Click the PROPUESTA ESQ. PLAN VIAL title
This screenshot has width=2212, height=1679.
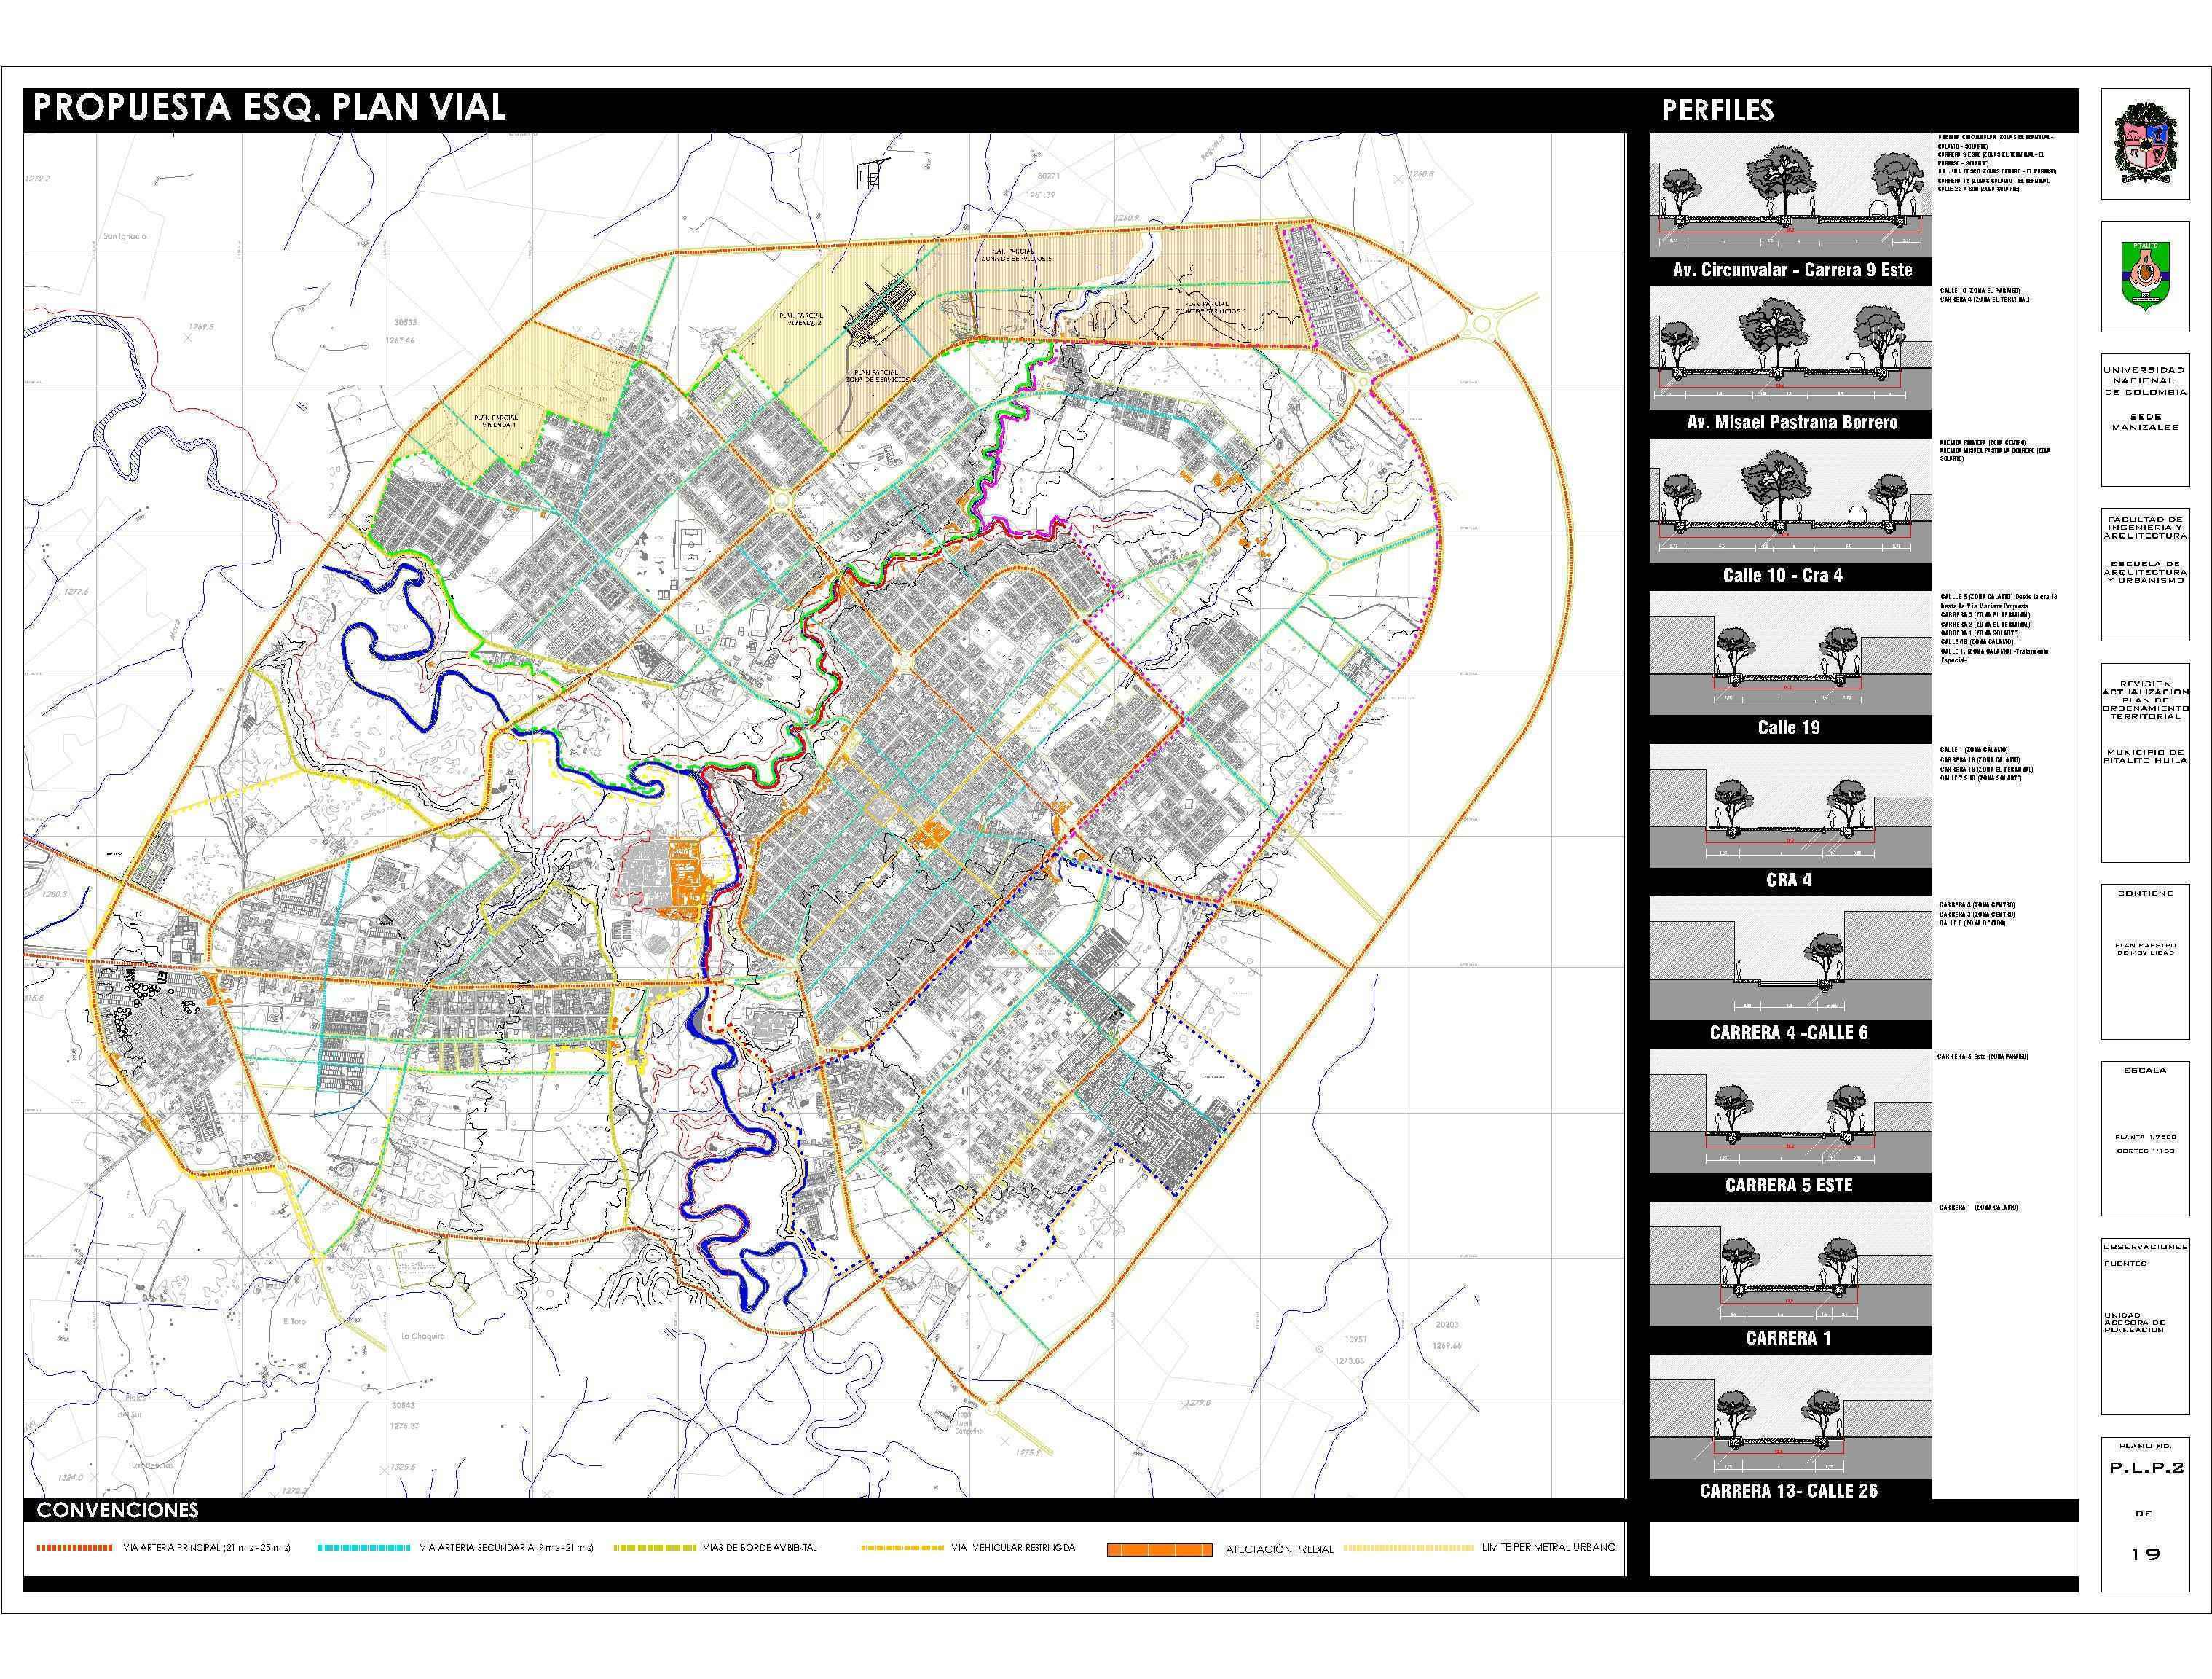point(270,108)
